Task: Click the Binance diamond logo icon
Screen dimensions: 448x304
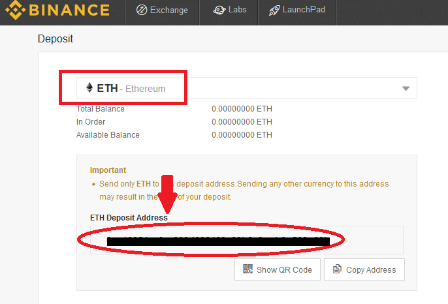Action: point(15,9)
